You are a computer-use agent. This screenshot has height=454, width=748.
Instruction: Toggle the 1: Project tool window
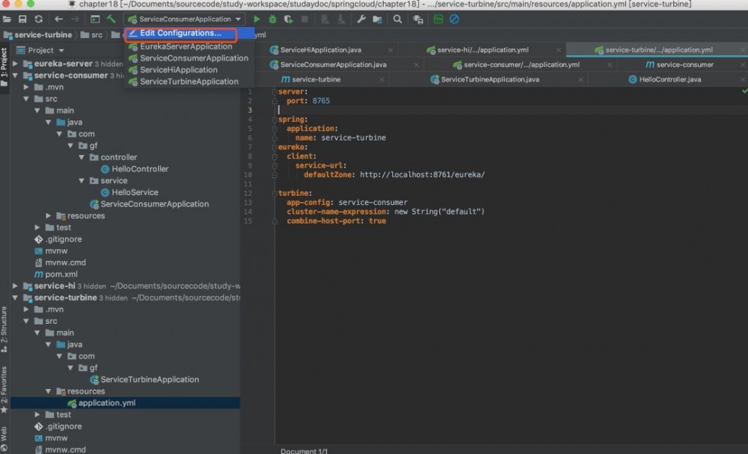point(4,64)
